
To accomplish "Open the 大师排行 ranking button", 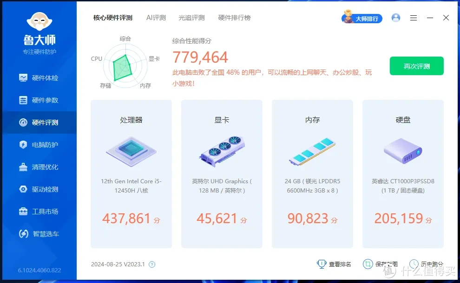I will 362,18.
